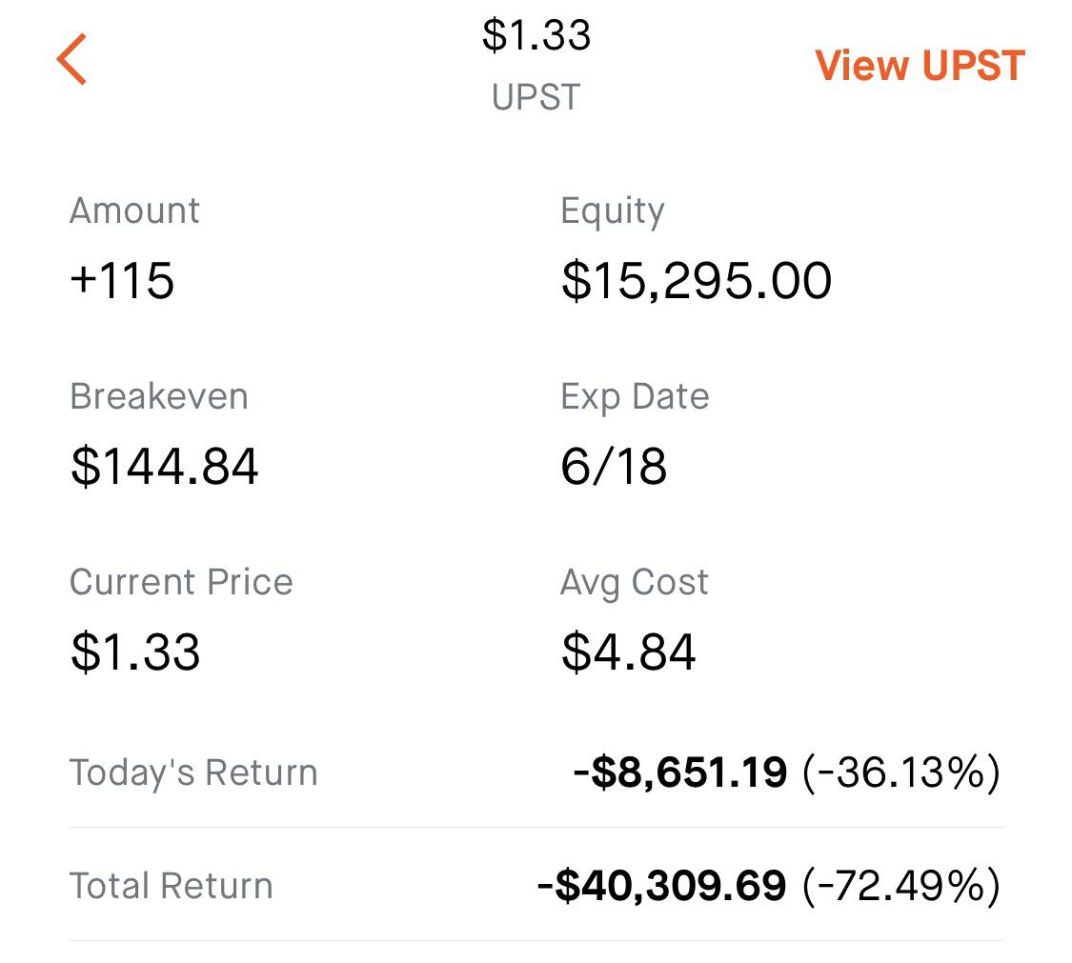
Task: Tap the View UPST link
Action: [x=918, y=65]
